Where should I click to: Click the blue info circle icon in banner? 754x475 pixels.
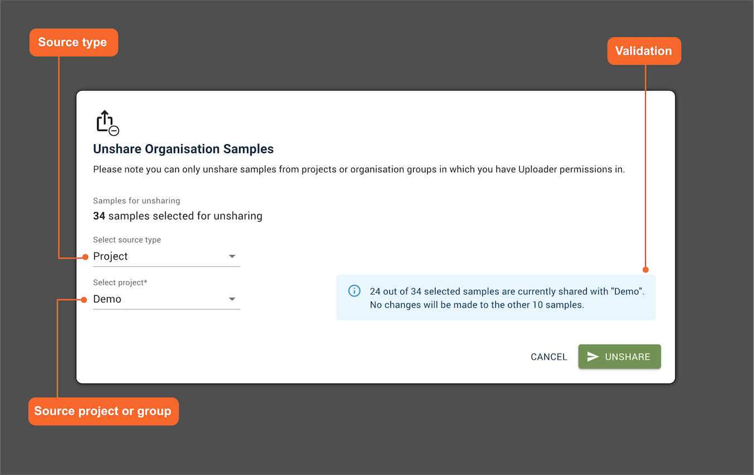click(354, 291)
